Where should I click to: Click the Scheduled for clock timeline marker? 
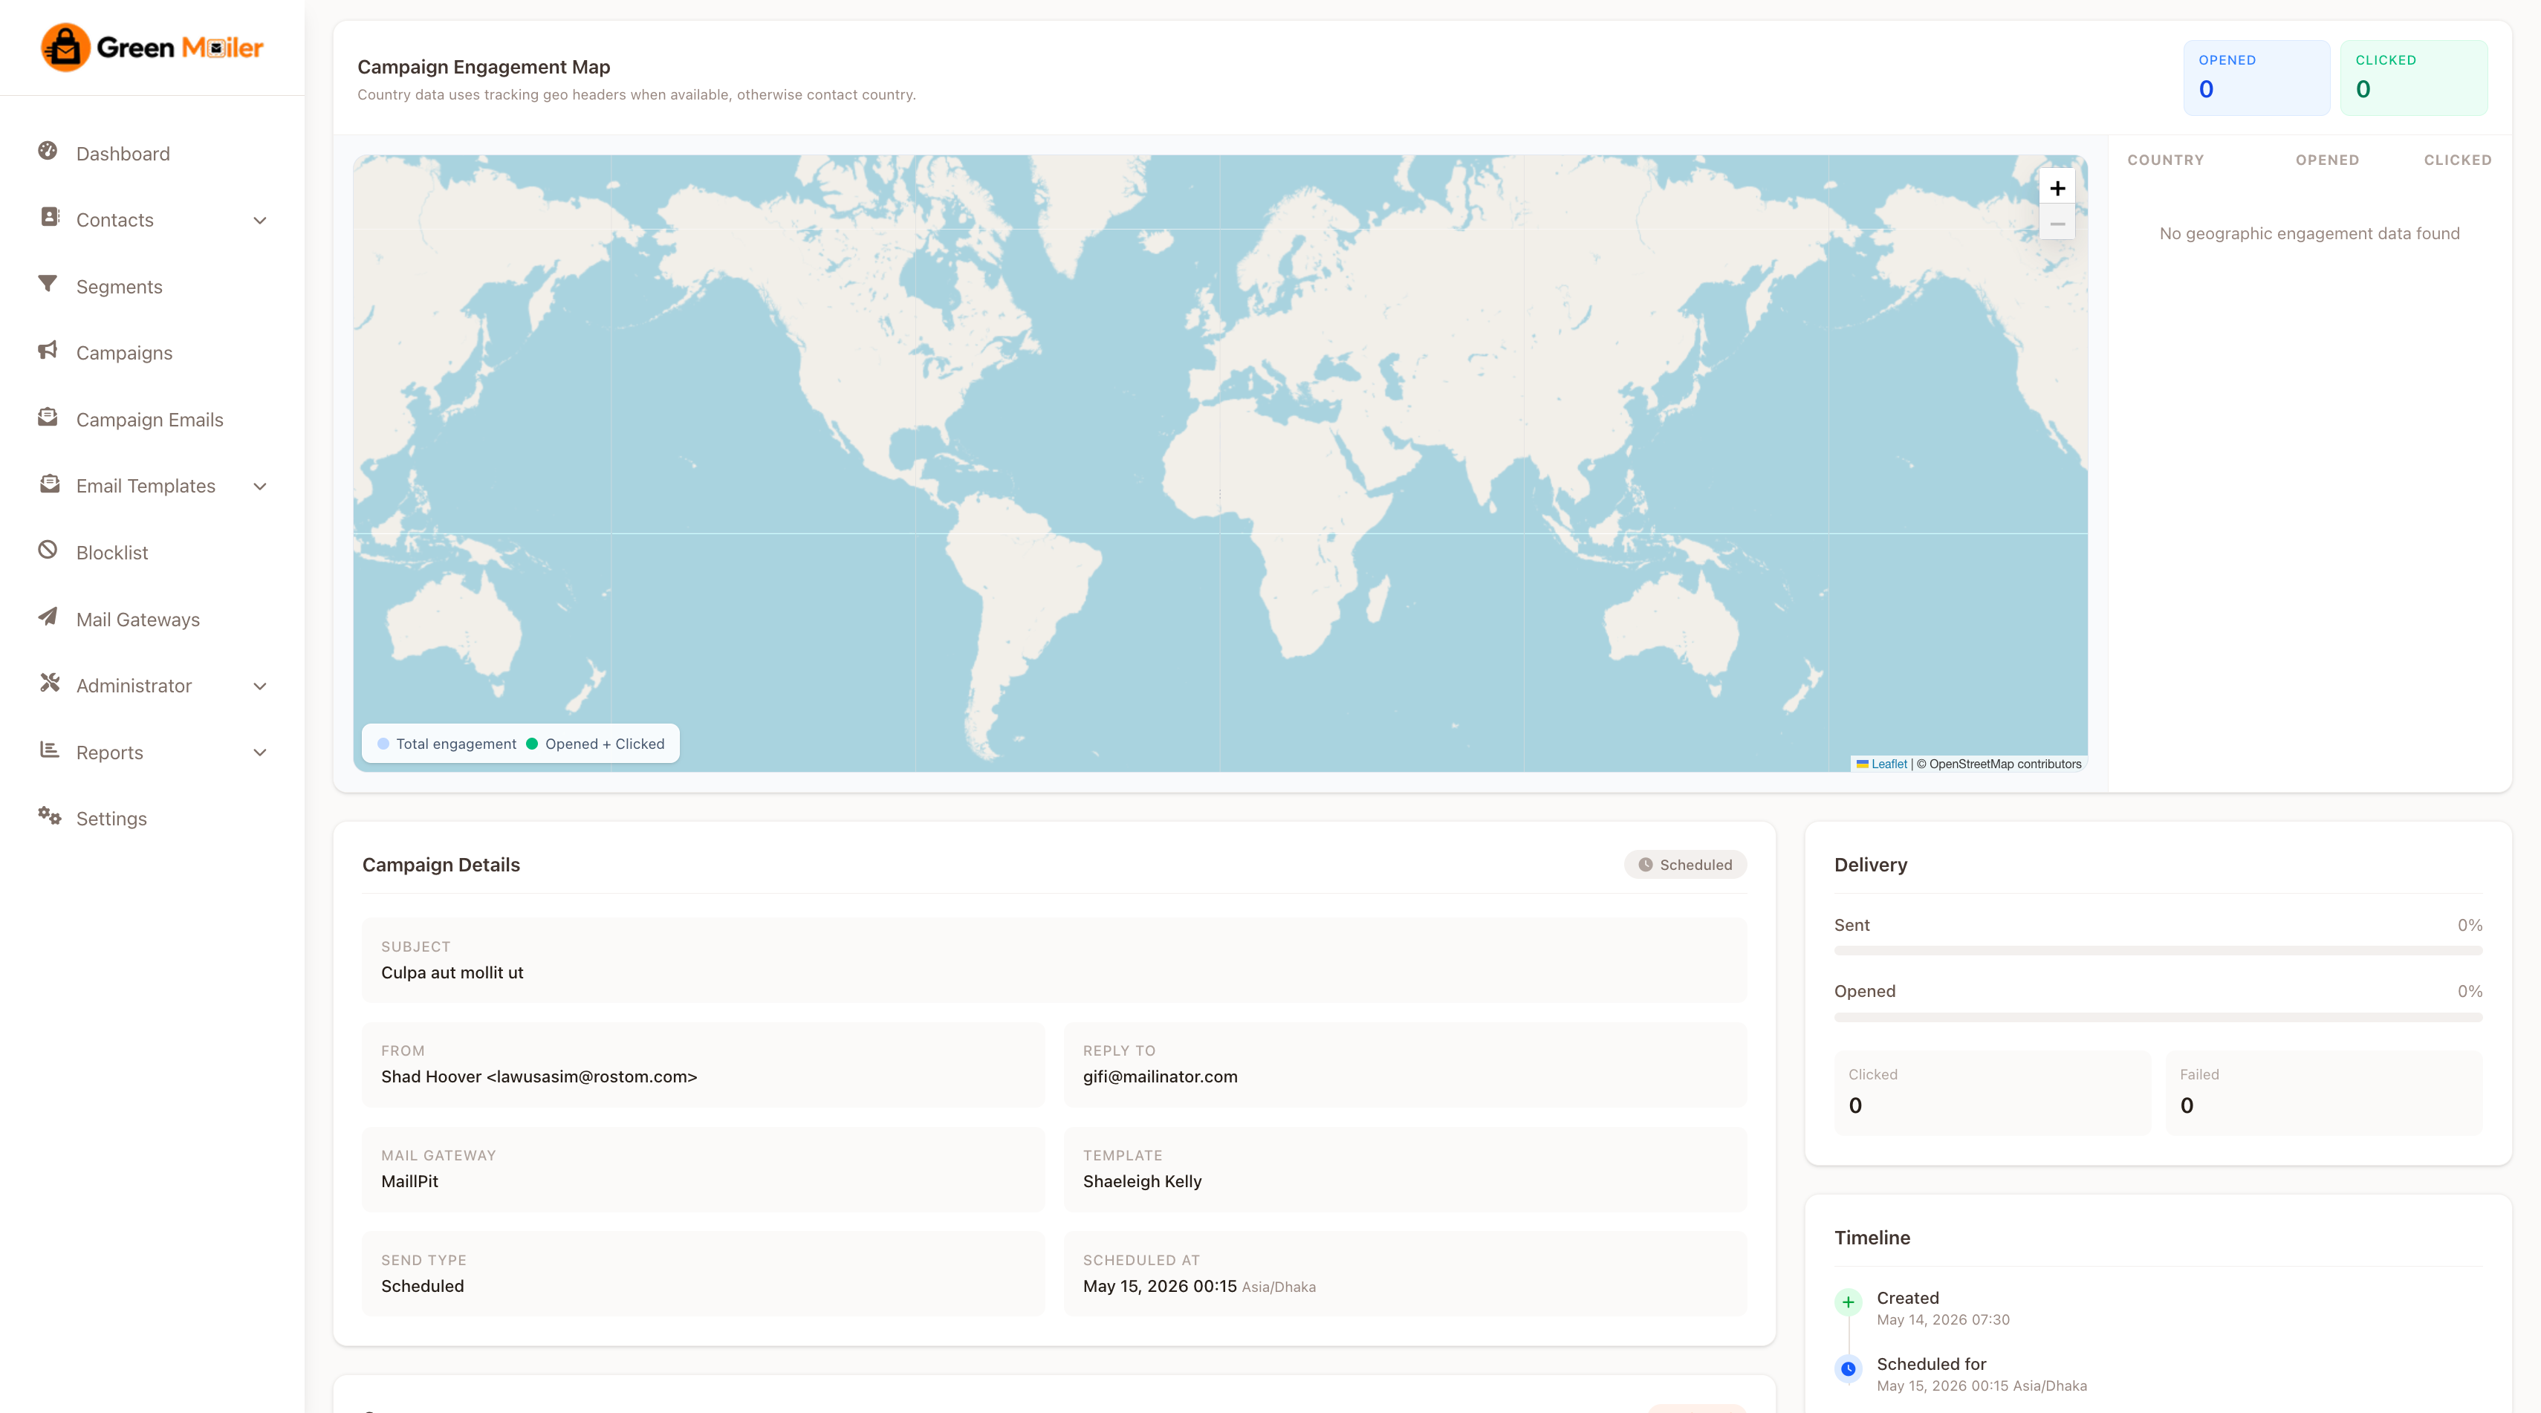[x=1849, y=1368]
